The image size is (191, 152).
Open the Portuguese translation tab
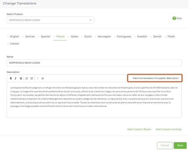coord(124,36)
